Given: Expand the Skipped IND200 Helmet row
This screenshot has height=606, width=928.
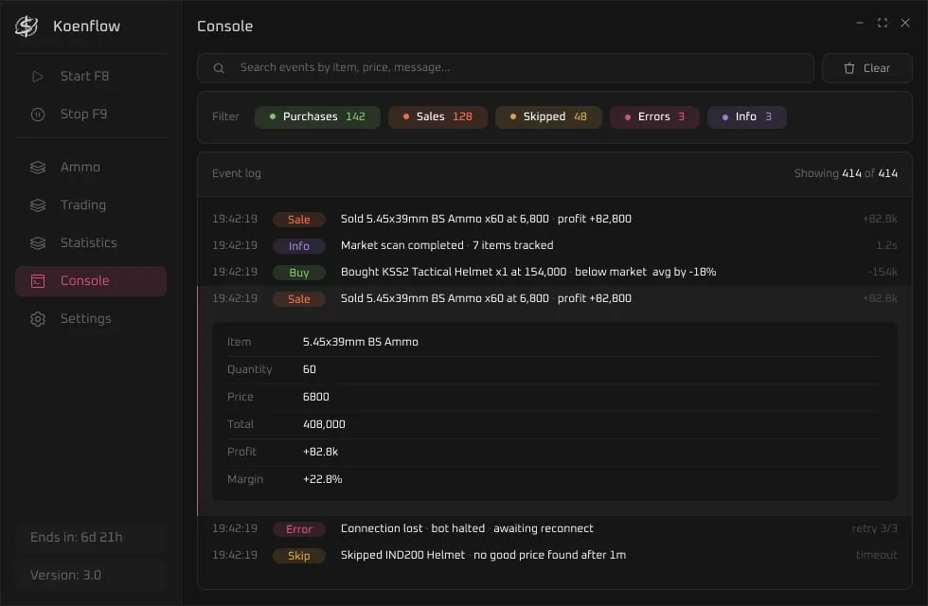Looking at the screenshot, I should [x=555, y=556].
